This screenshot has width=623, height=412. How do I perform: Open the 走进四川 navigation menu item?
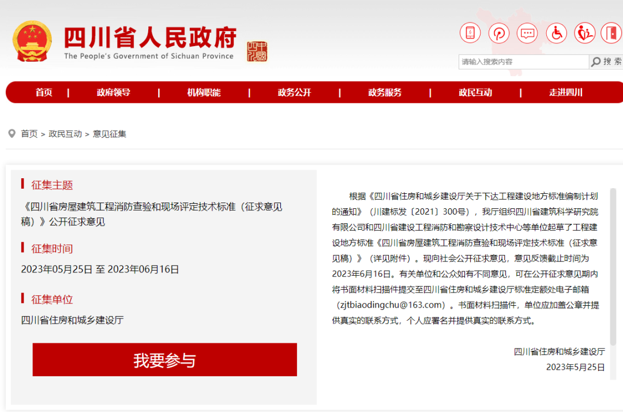(x=566, y=92)
